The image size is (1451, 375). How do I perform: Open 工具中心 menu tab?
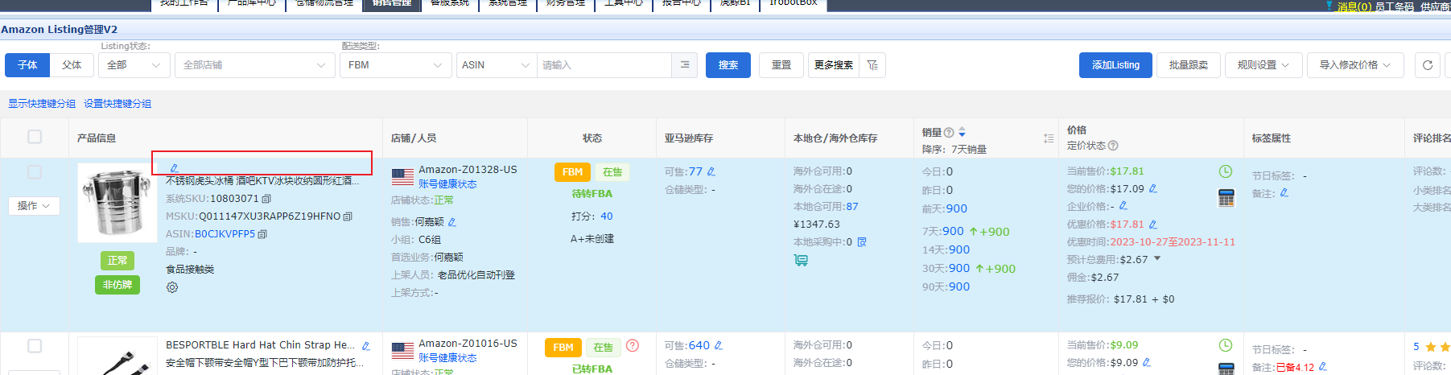624,3
